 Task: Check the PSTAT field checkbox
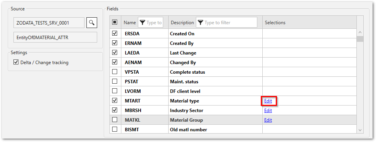pos(115,81)
